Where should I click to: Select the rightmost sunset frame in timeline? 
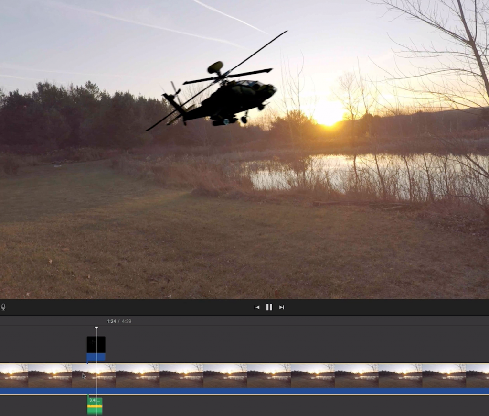[x=478, y=375]
